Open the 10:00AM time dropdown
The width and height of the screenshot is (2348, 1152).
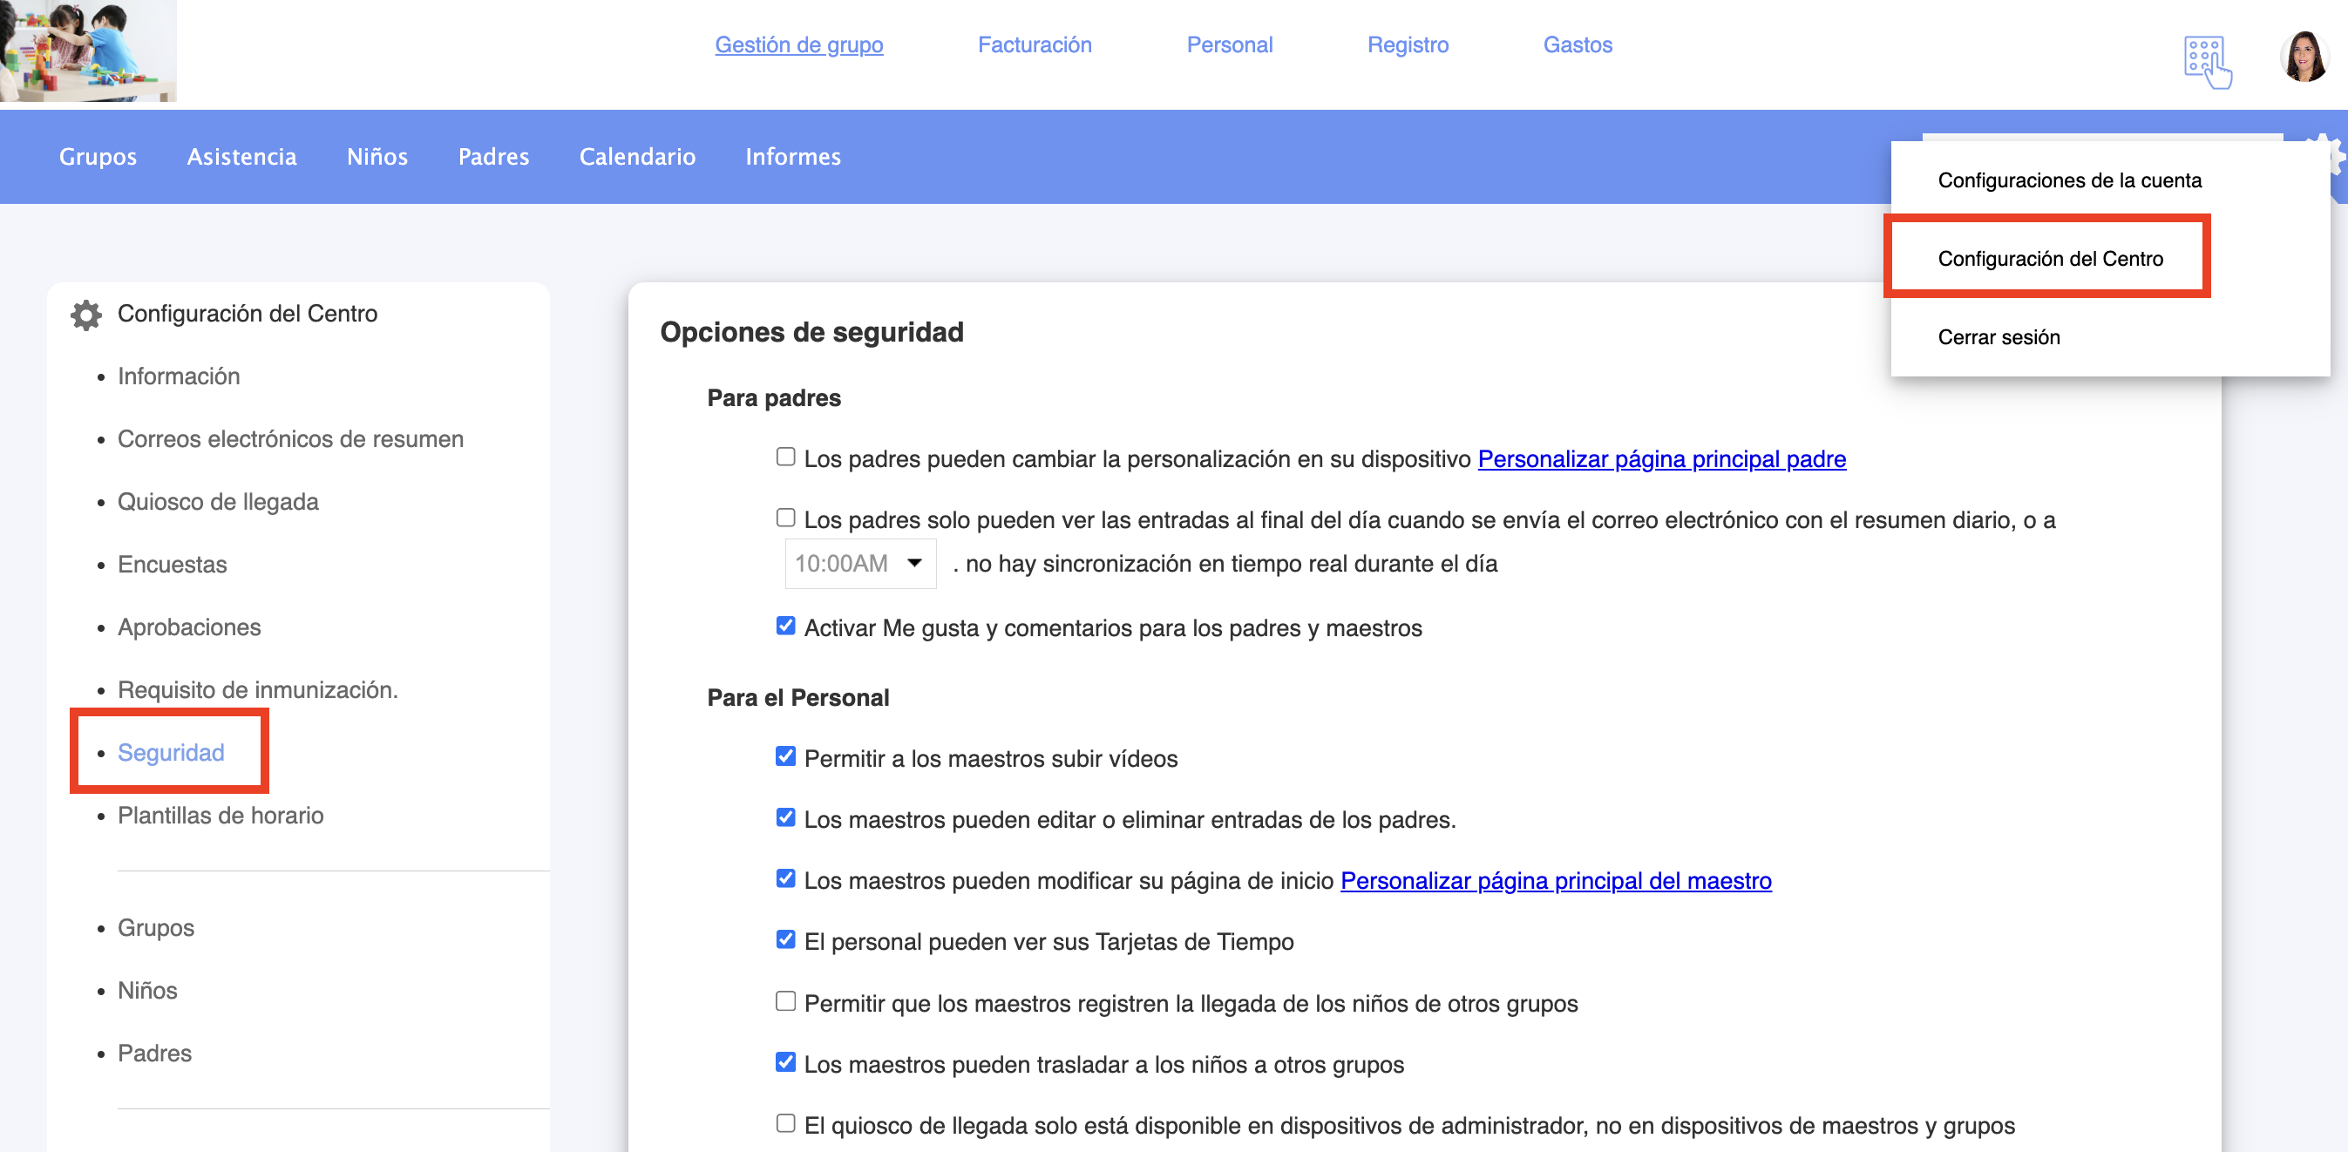point(859,563)
